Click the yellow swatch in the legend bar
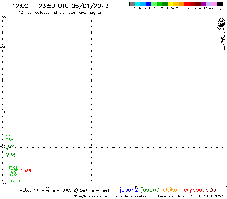The height and width of the screenshot is (199, 227). [171, 4]
